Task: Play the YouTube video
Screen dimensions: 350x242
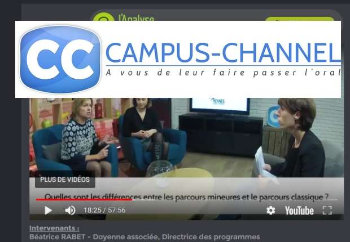Action: click(x=48, y=210)
